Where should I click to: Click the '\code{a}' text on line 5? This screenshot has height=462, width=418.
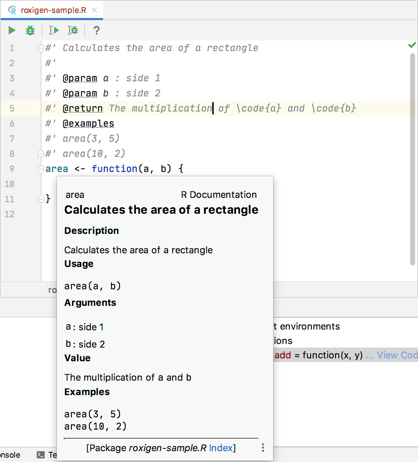coord(259,108)
